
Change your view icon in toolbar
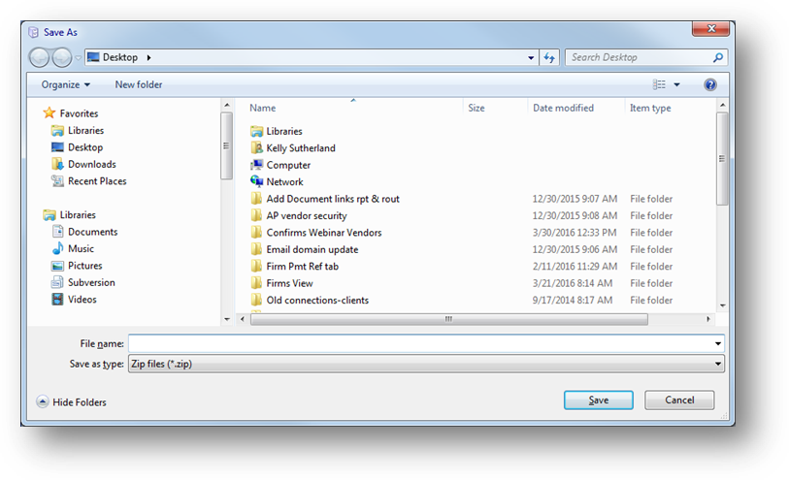pyautogui.click(x=659, y=84)
